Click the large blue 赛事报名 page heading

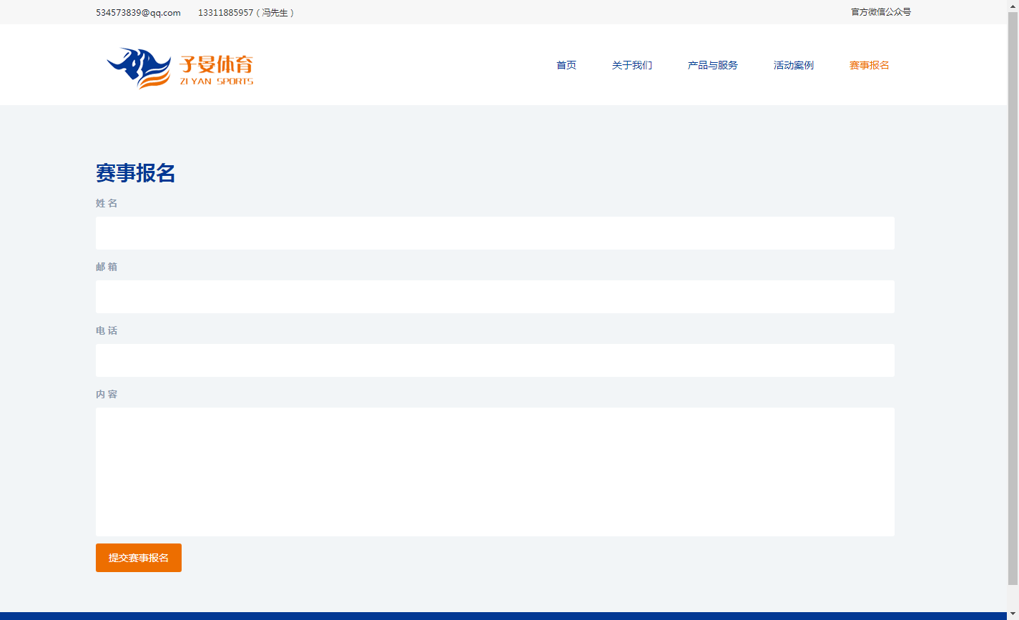point(136,173)
